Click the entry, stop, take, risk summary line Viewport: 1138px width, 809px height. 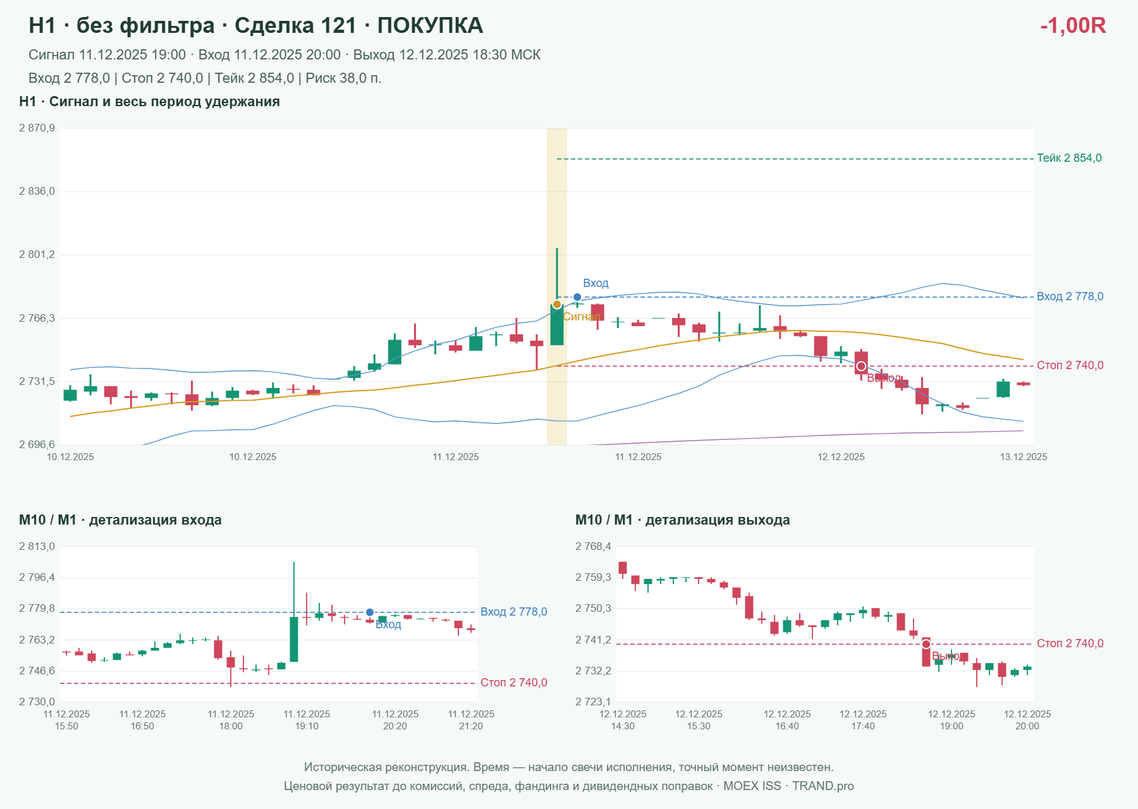point(205,78)
